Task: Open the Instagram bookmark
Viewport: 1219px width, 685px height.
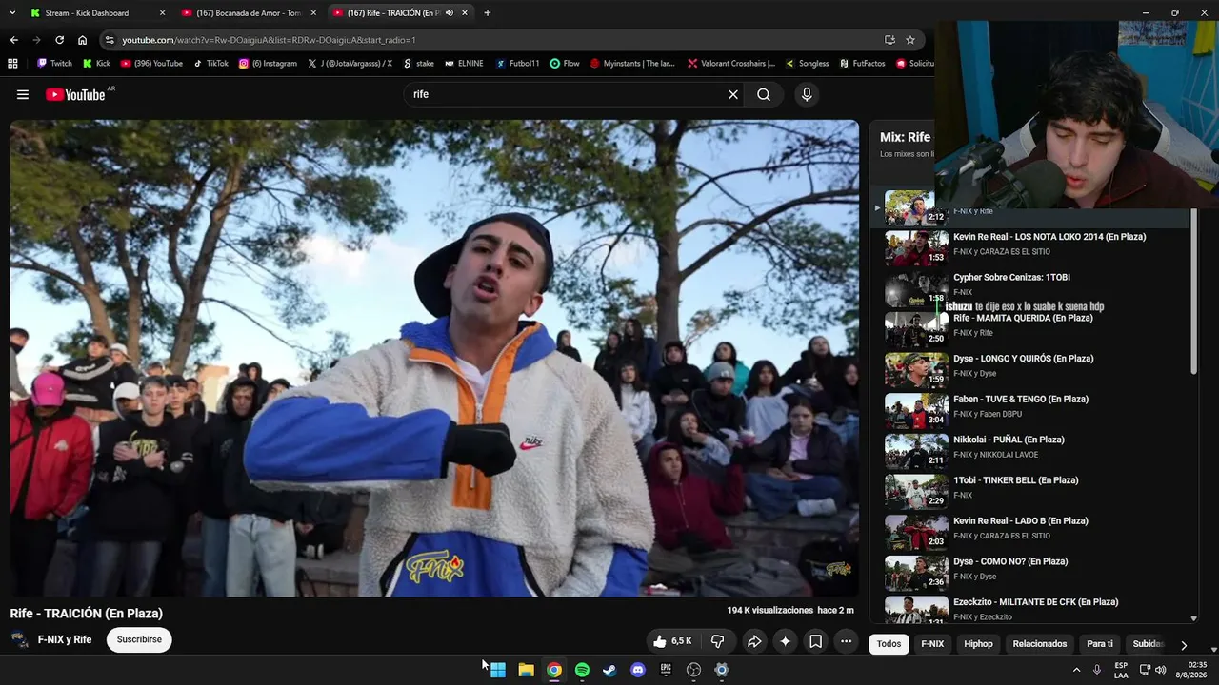Action: tap(268, 64)
